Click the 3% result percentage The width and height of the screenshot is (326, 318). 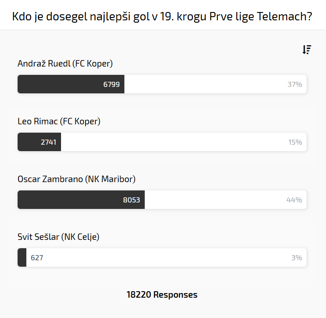click(296, 258)
